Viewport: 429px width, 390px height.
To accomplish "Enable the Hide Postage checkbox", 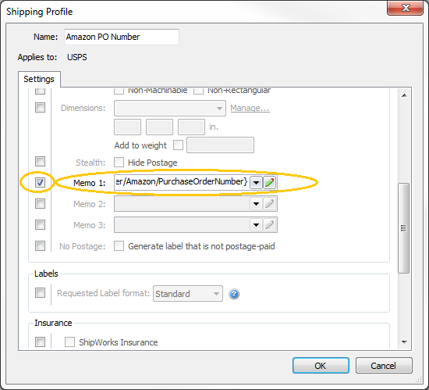I will click(x=119, y=163).
